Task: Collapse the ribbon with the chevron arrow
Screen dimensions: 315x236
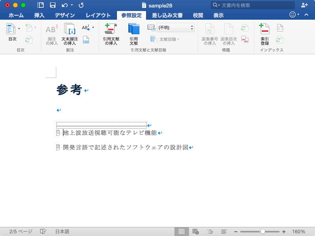Action: pos(306,15)
